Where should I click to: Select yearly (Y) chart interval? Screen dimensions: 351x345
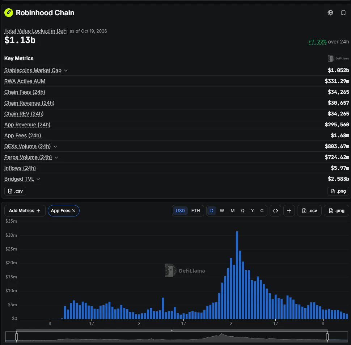[x=252, y=211]
